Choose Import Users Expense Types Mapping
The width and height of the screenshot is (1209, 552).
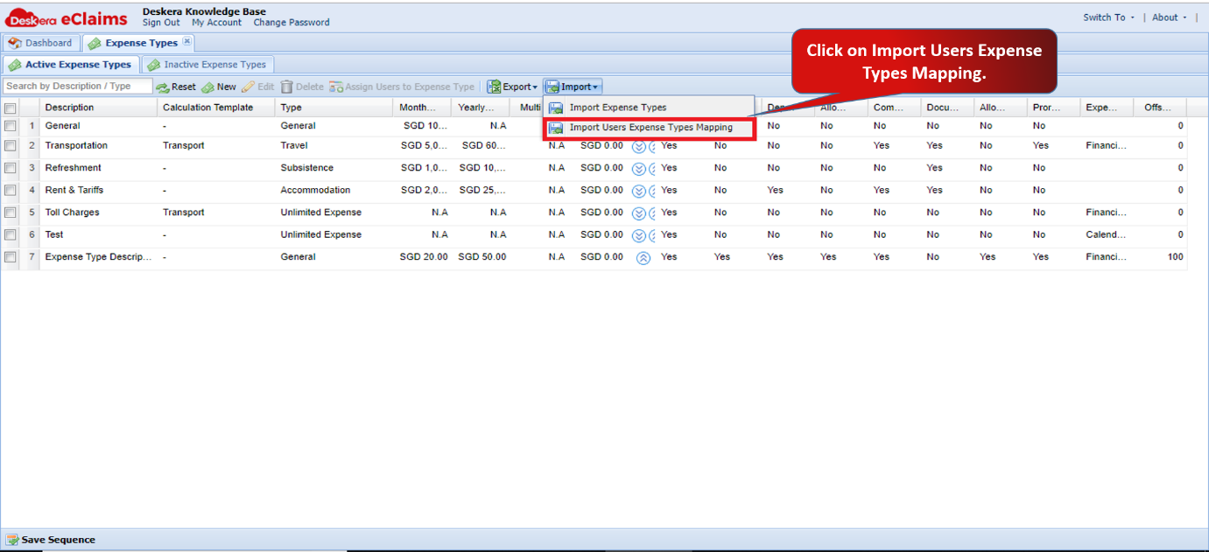648,128
